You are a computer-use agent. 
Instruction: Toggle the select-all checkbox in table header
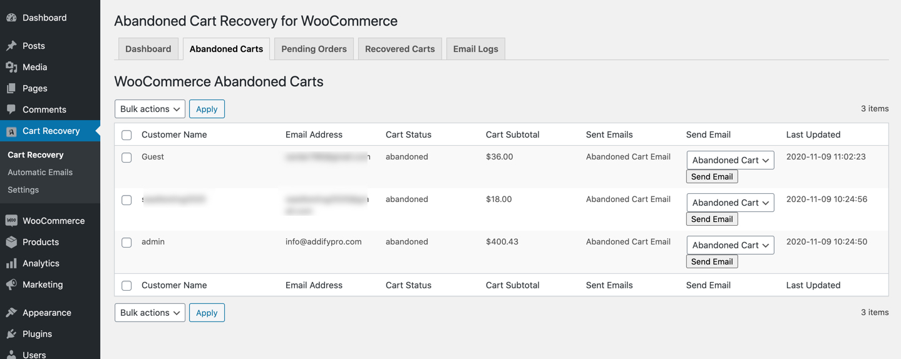pyautogui.click(x=126, y=135)
